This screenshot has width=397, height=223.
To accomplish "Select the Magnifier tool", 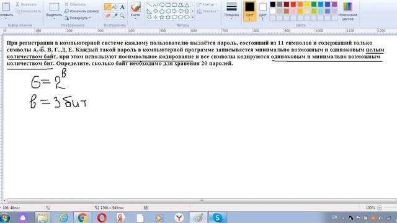I will point(122,15).
